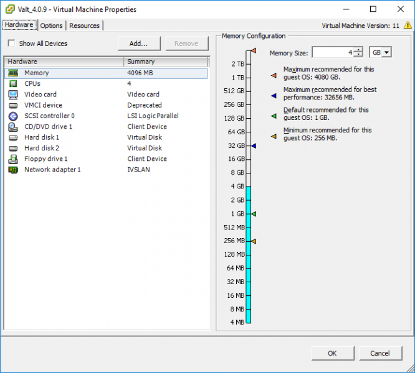Click the Hardware column header
The width and height of the screenshot is (415, 373).
64,62
